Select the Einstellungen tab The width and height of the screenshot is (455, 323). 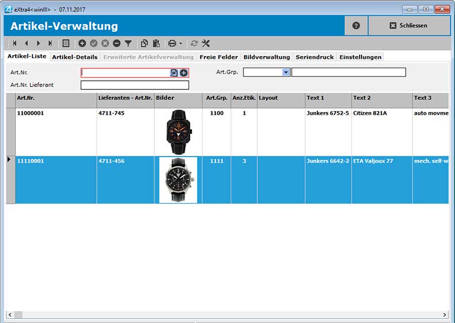[360, 57]
